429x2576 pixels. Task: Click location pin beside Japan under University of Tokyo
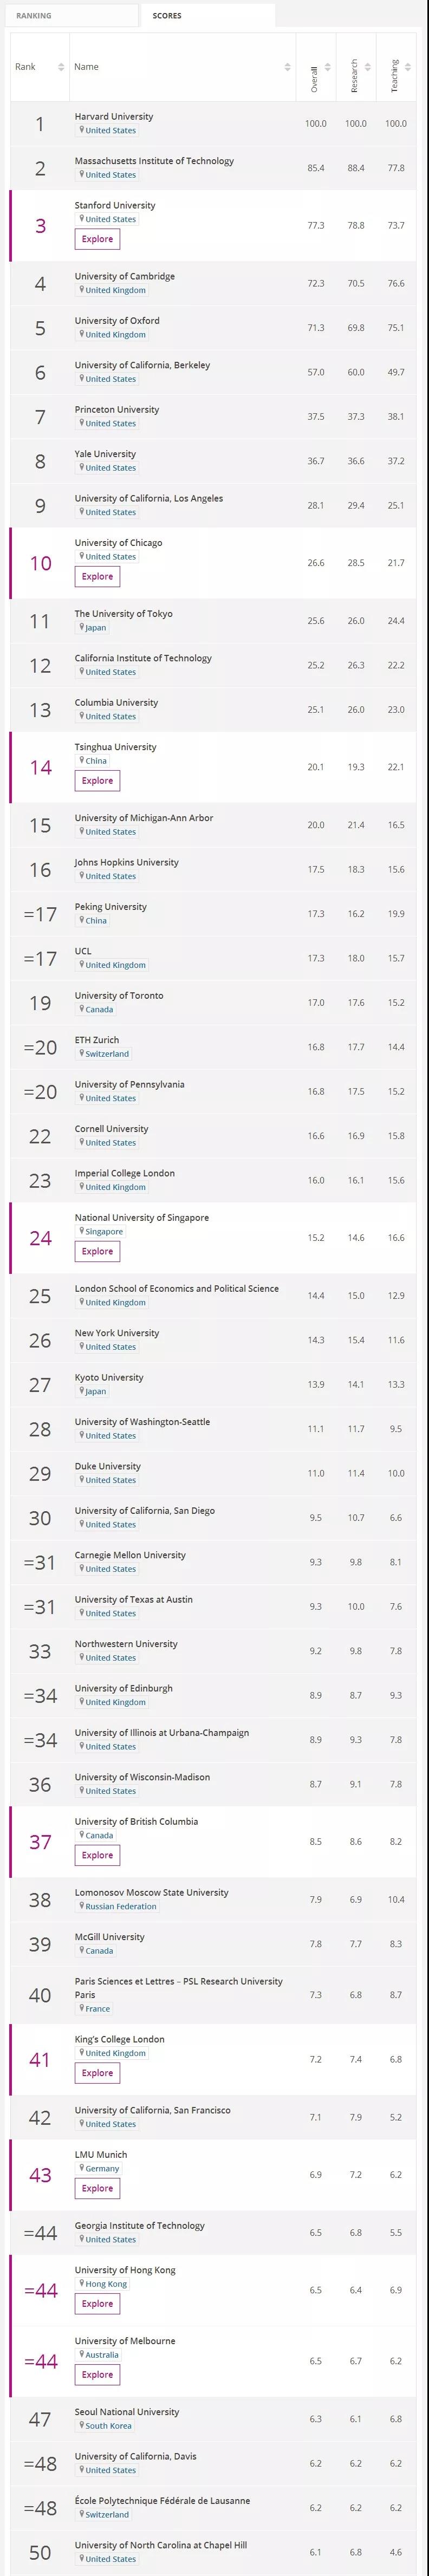pyautogui.click(x=82, y=627)
